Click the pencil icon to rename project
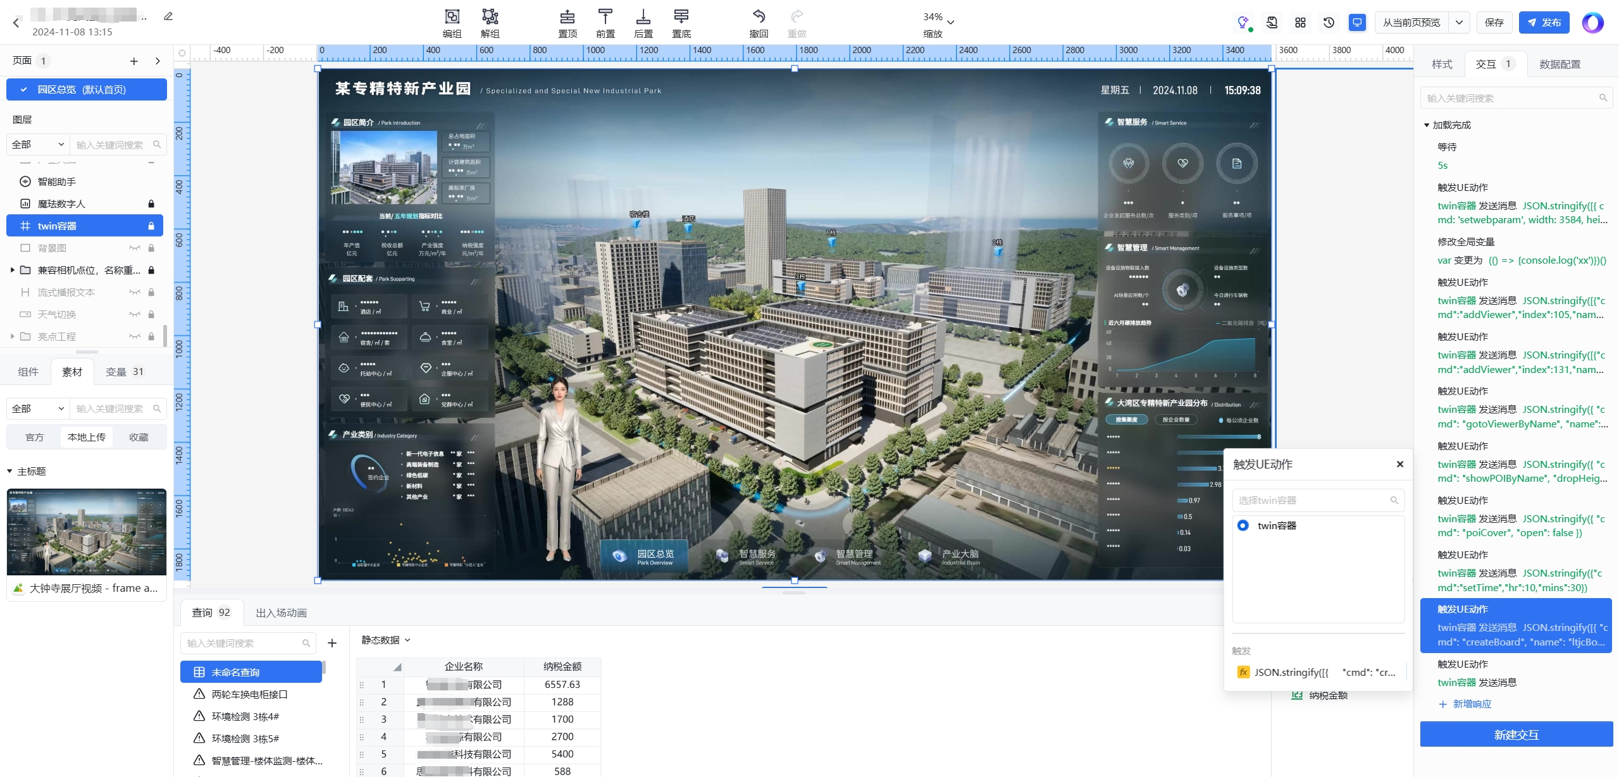The width and height of the screenshot is (1619, 777). 168,16
